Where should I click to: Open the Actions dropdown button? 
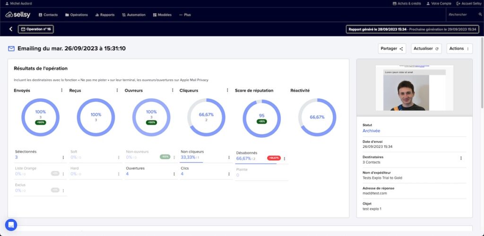coord(459,49)
